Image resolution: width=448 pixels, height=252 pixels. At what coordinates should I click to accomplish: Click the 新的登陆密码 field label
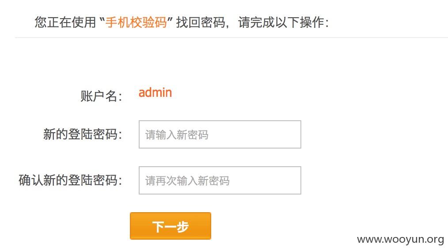tap(83, 134)
